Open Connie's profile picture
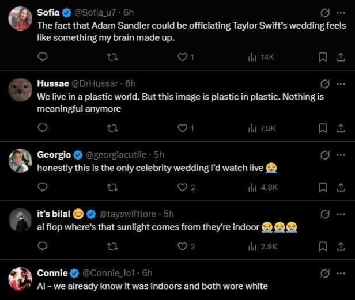355x300 pixels. pos(20,279)
